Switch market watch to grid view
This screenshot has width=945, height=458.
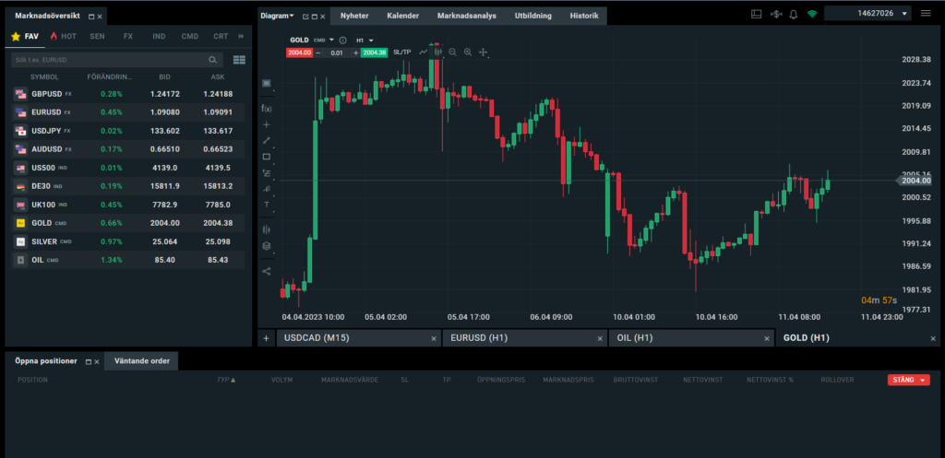click(x=239, y=60)
